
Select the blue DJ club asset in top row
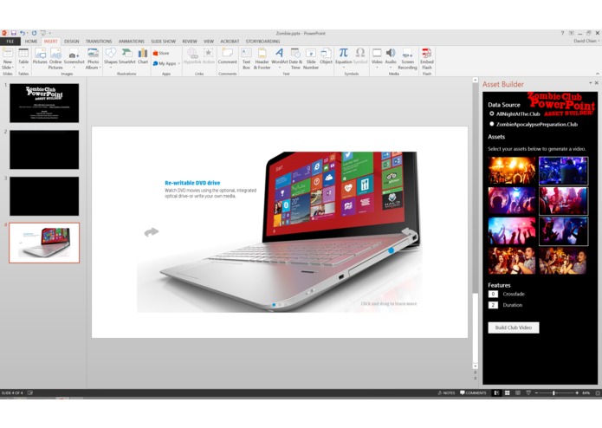coord(563,171)
